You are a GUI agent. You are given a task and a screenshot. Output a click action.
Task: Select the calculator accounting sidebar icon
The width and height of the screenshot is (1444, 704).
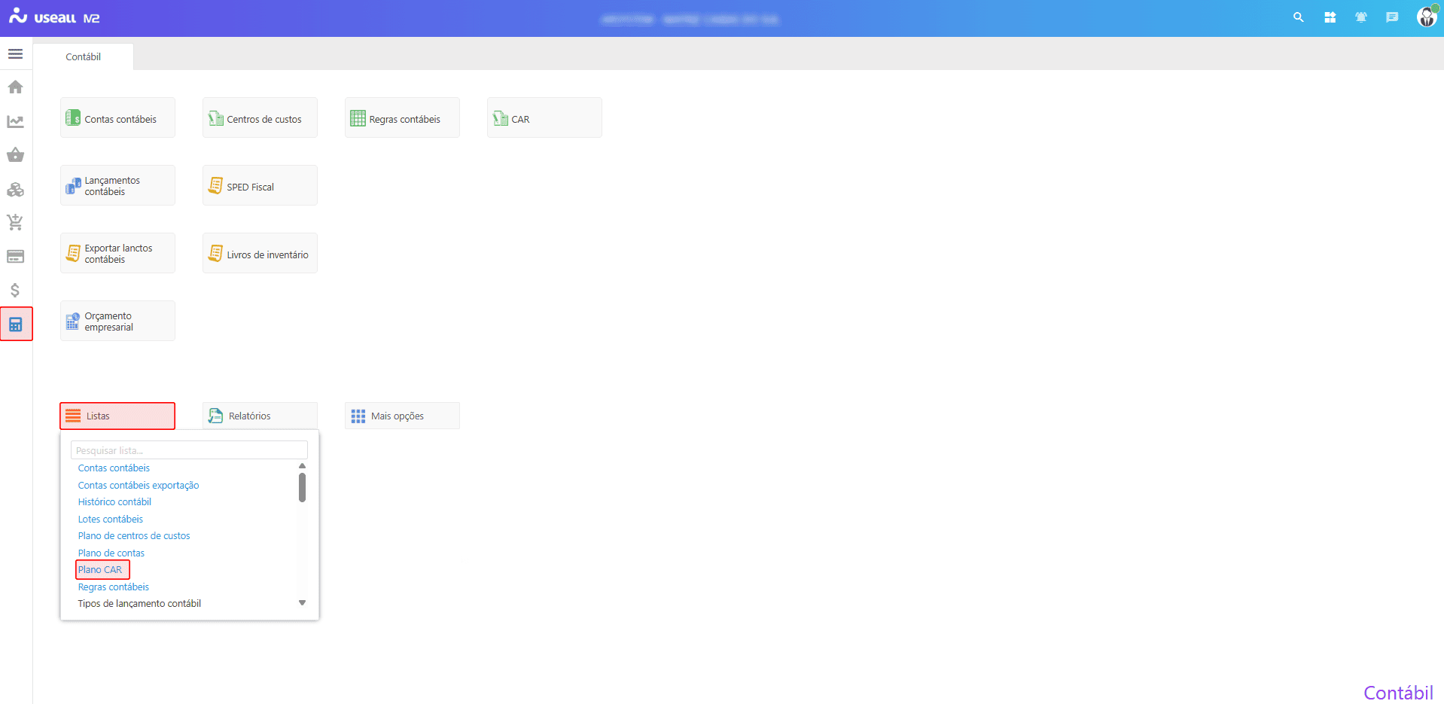[16, 325]
